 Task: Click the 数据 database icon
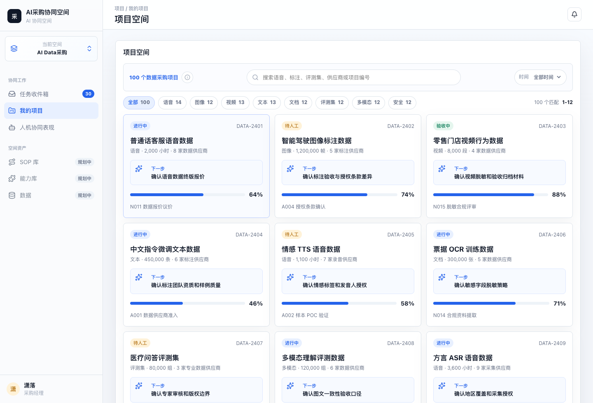click(x=12, y=195)
